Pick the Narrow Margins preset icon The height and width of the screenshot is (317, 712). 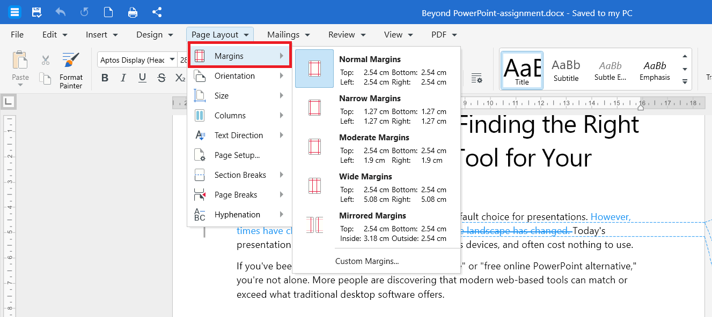tap(314, 108)
